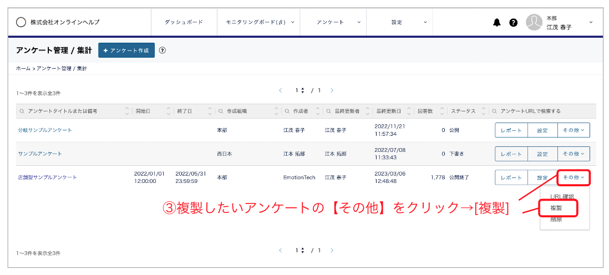Click ホーム in the breadcrumb

[x=23, y=68]
